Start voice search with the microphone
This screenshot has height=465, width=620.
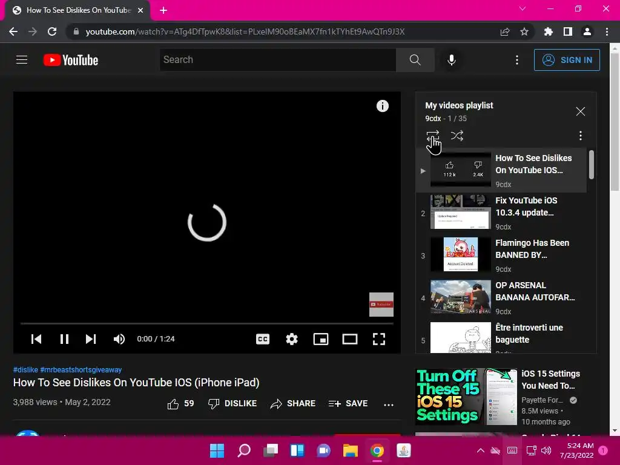click(x=451, y=60)
